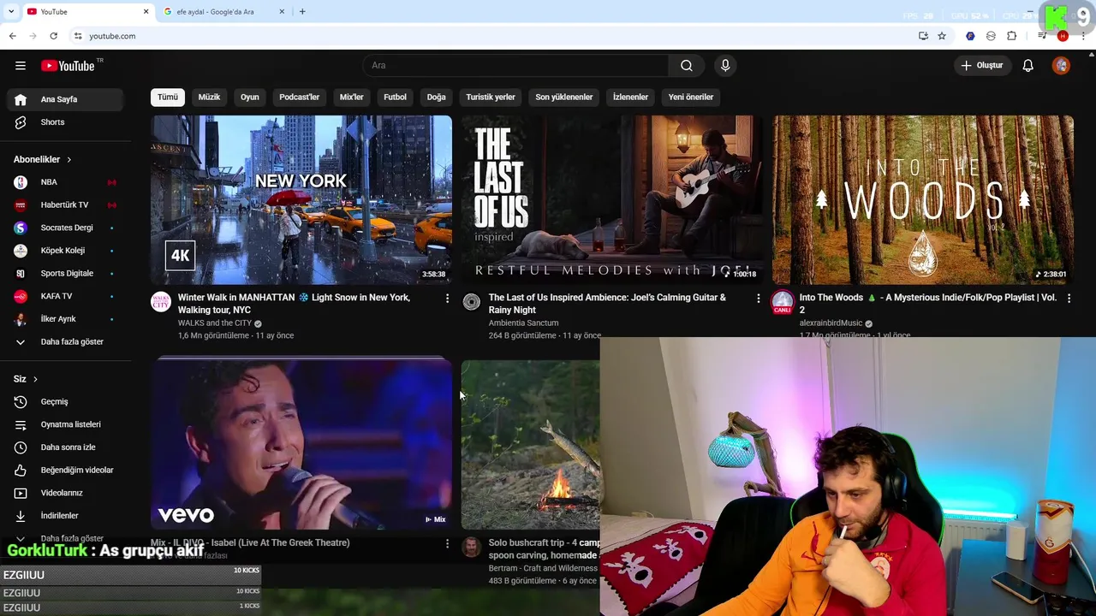1096x616 pixels.
Task: Select the Müzik filter chip
Action: [x=209, y=97]
